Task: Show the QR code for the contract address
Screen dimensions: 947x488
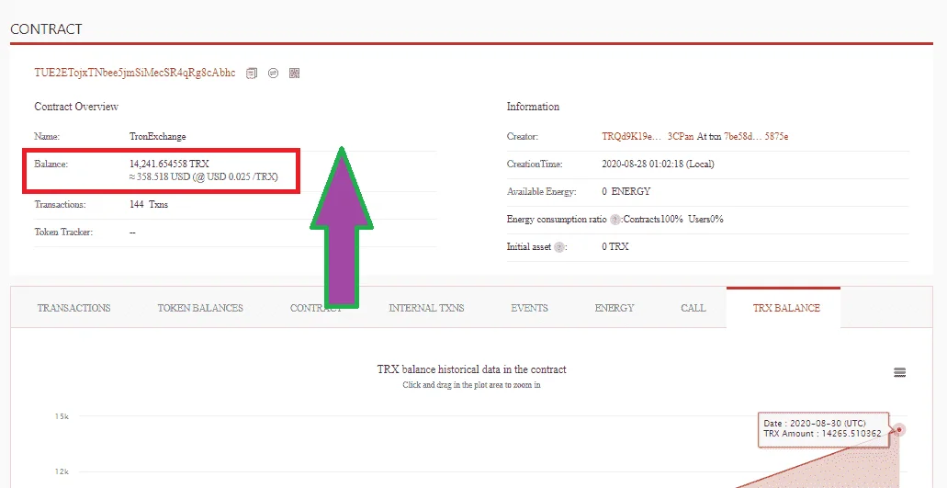Action: coord(294,74)
